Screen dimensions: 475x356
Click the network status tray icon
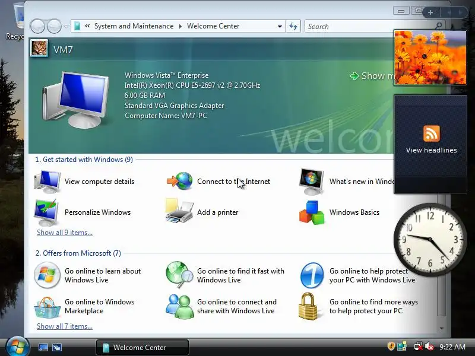tap(419, 347)
